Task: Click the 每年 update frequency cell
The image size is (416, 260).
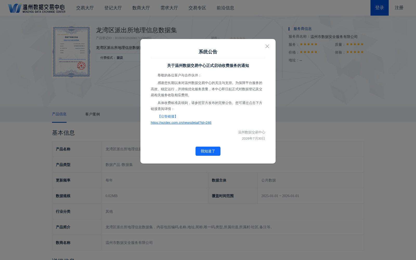Action: tap(155, 180)
